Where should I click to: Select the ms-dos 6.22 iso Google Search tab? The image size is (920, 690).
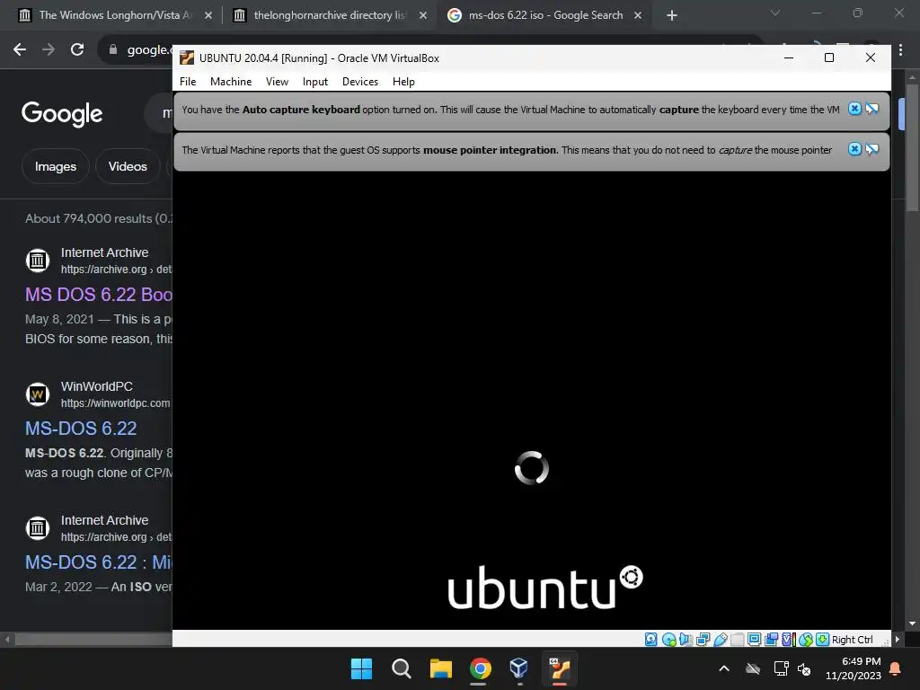click(544, 15)
